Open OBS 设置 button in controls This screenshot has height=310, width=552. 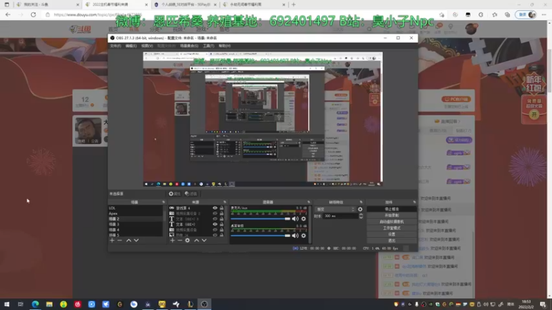[x=391, y=234]
